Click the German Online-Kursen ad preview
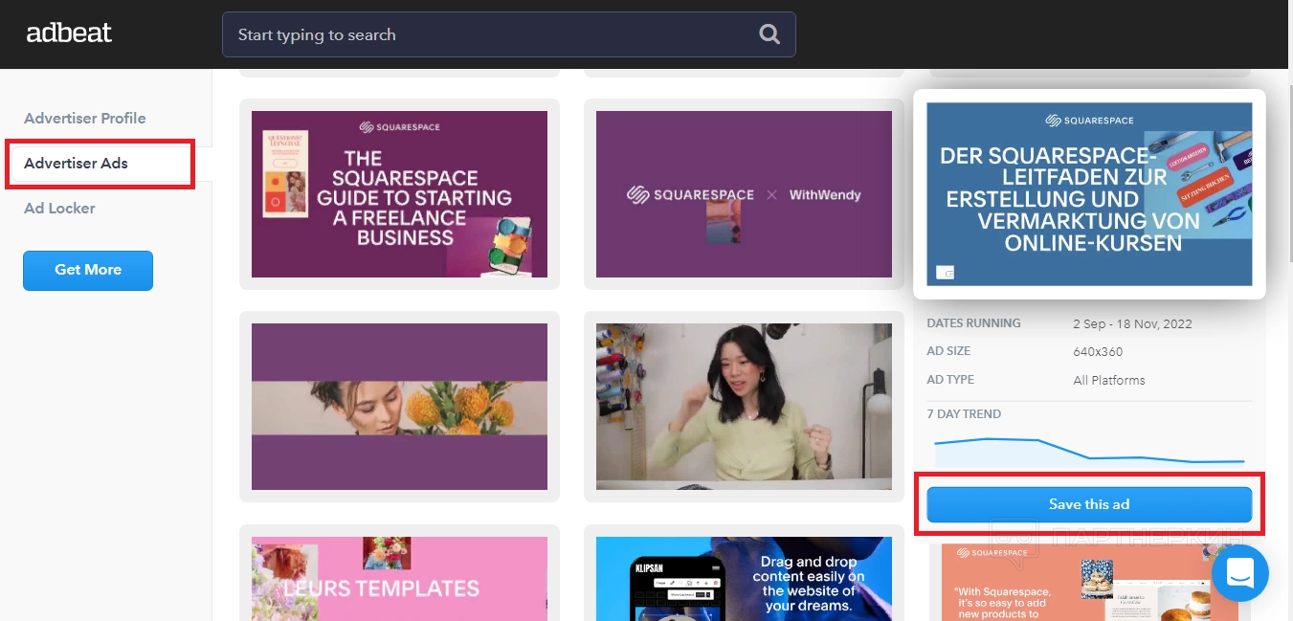 click(x=1089, y=193)
